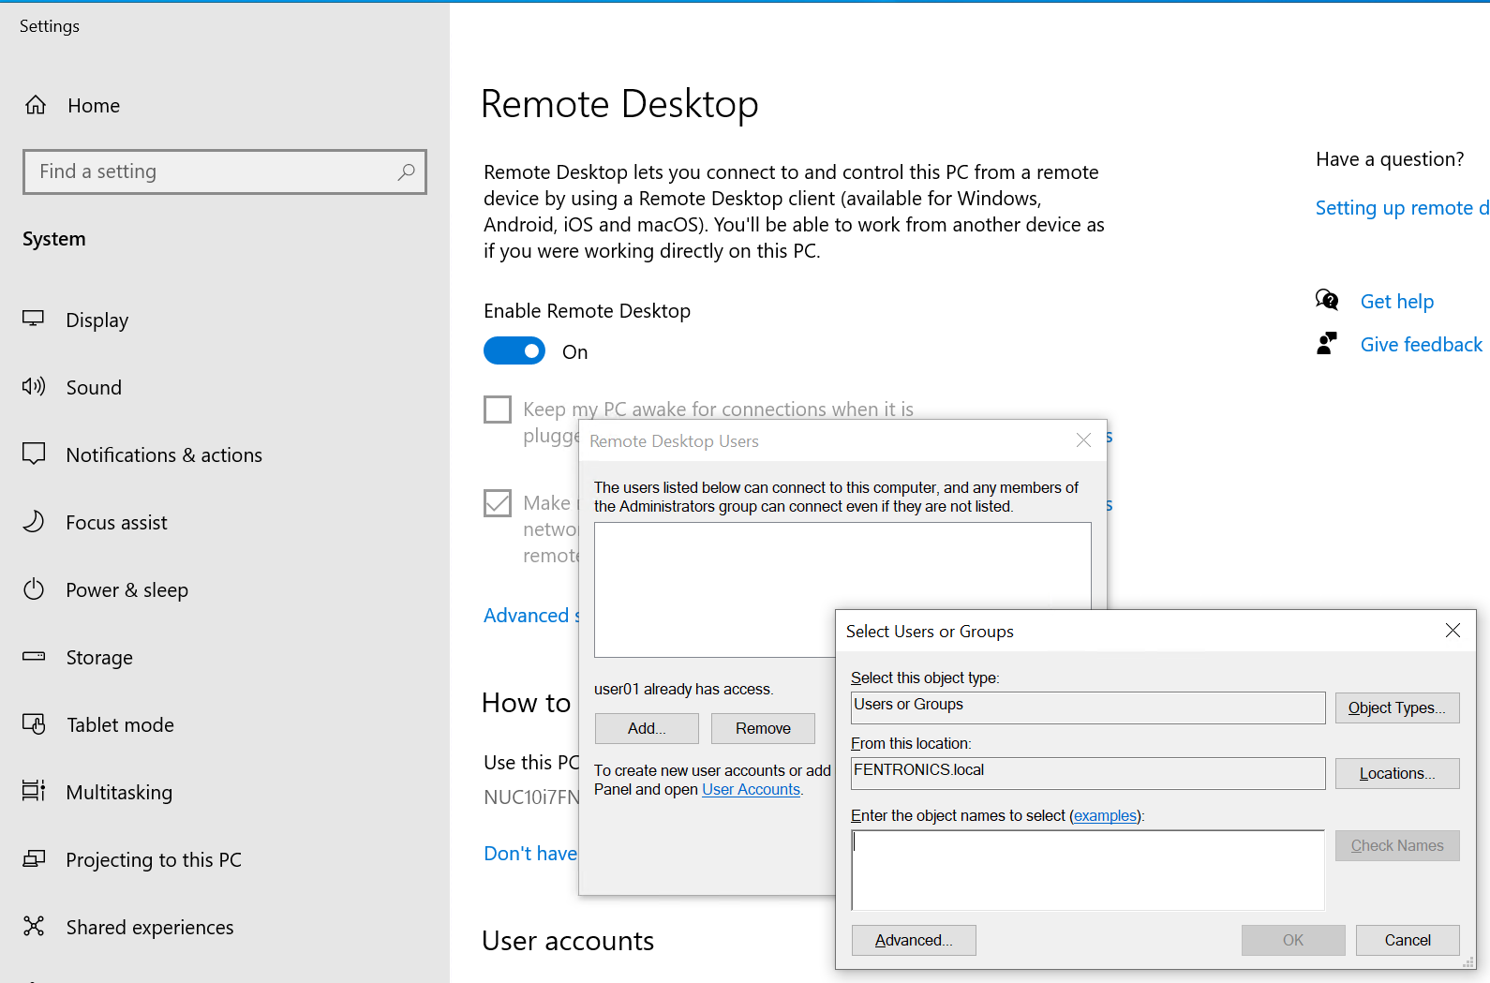This screenshot has height=983, width=1490.
Task: Open Projecting to this PC page
Action: point(154,860)
